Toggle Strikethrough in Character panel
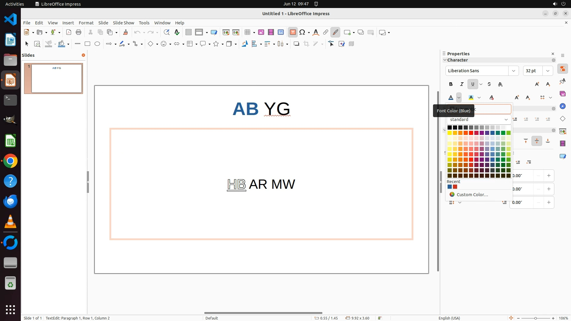 tap(489, 84)
